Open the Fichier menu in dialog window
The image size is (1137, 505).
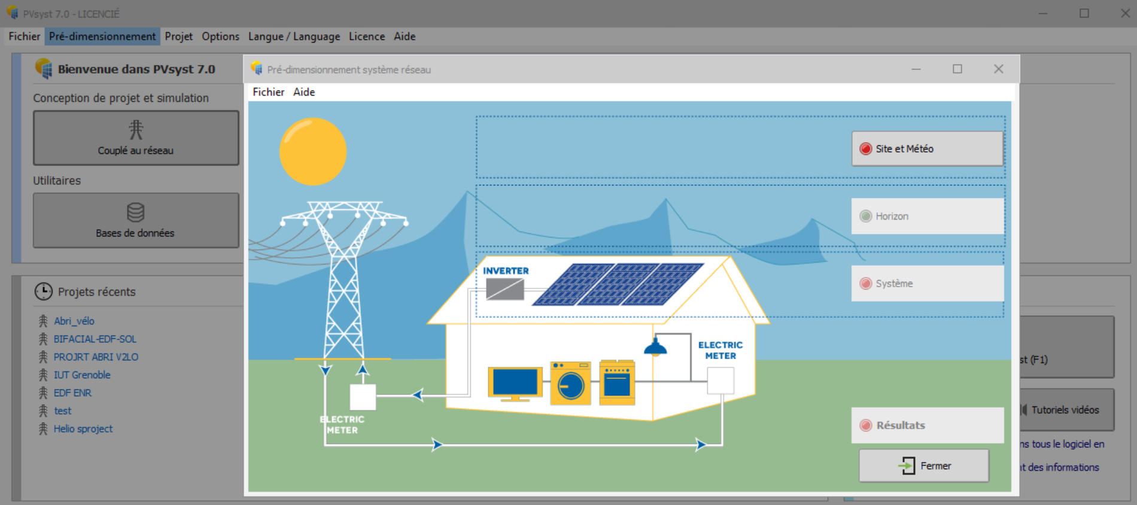coord(268,92)
